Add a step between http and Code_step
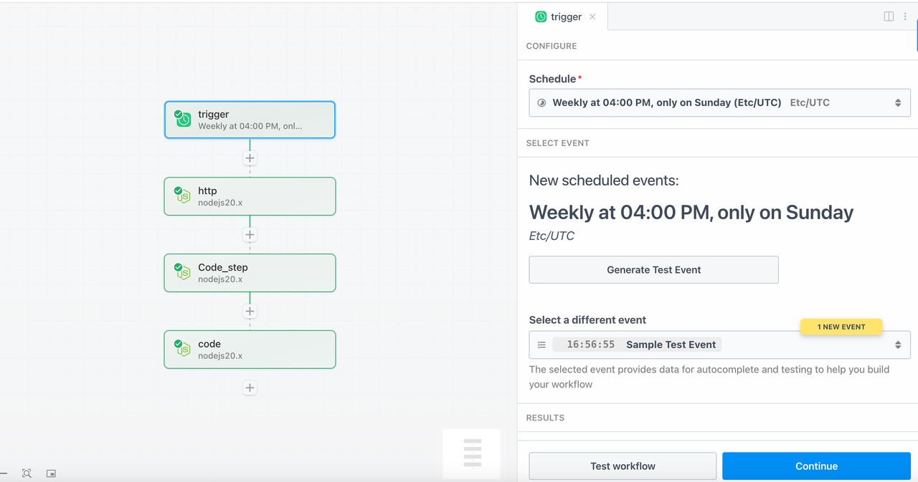 click(250, 235)
